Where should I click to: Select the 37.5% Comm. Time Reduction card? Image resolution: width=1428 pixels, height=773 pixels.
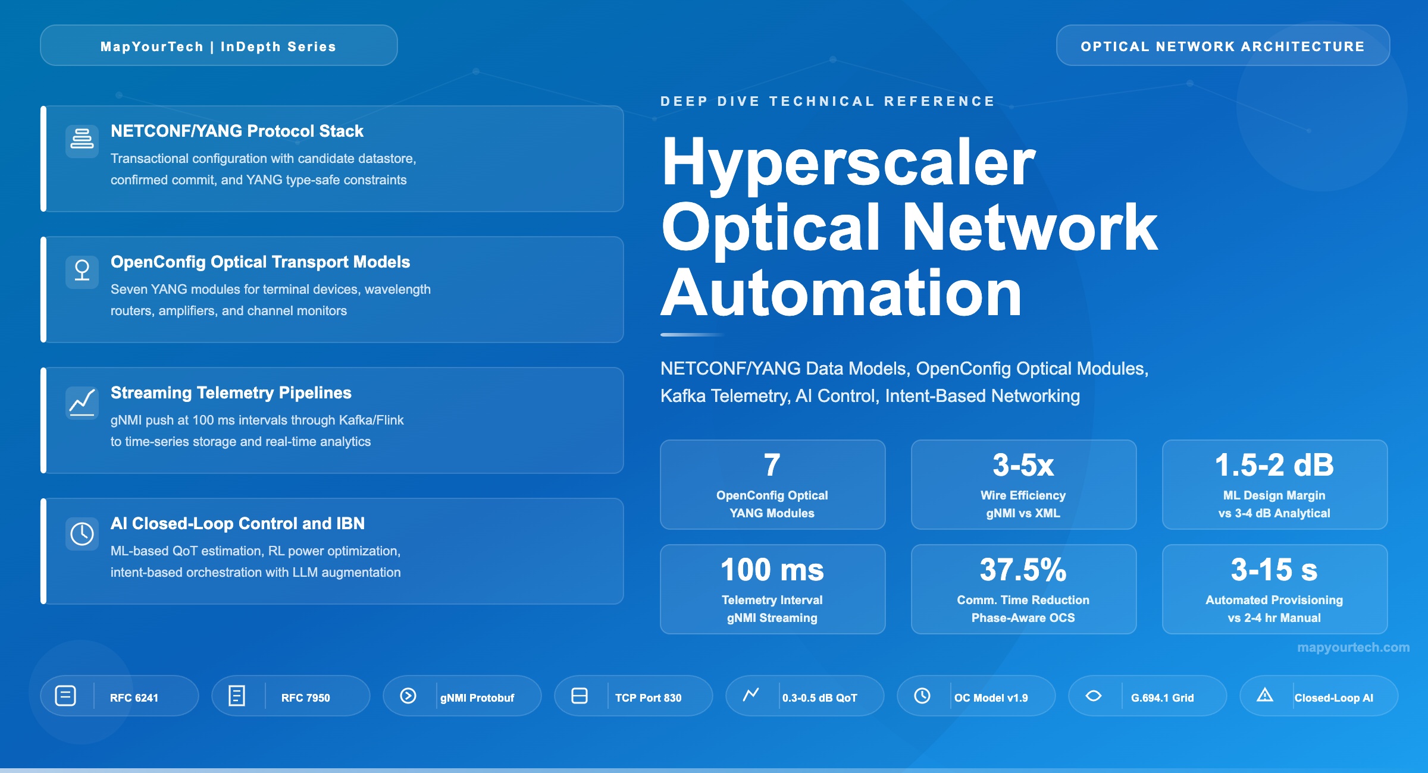tap(1024, 589)
